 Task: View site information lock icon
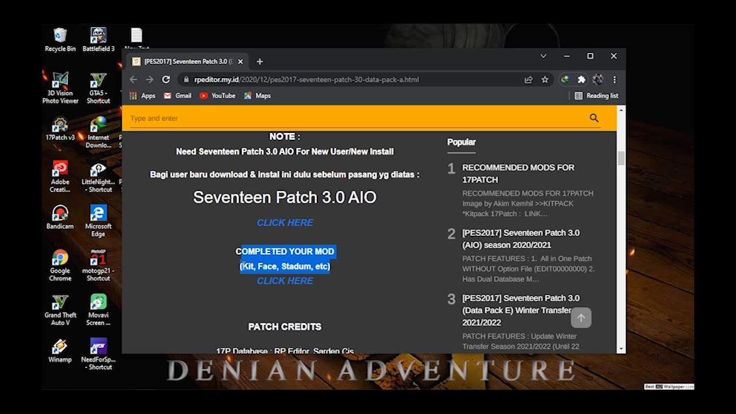click(x=186, y=79)
